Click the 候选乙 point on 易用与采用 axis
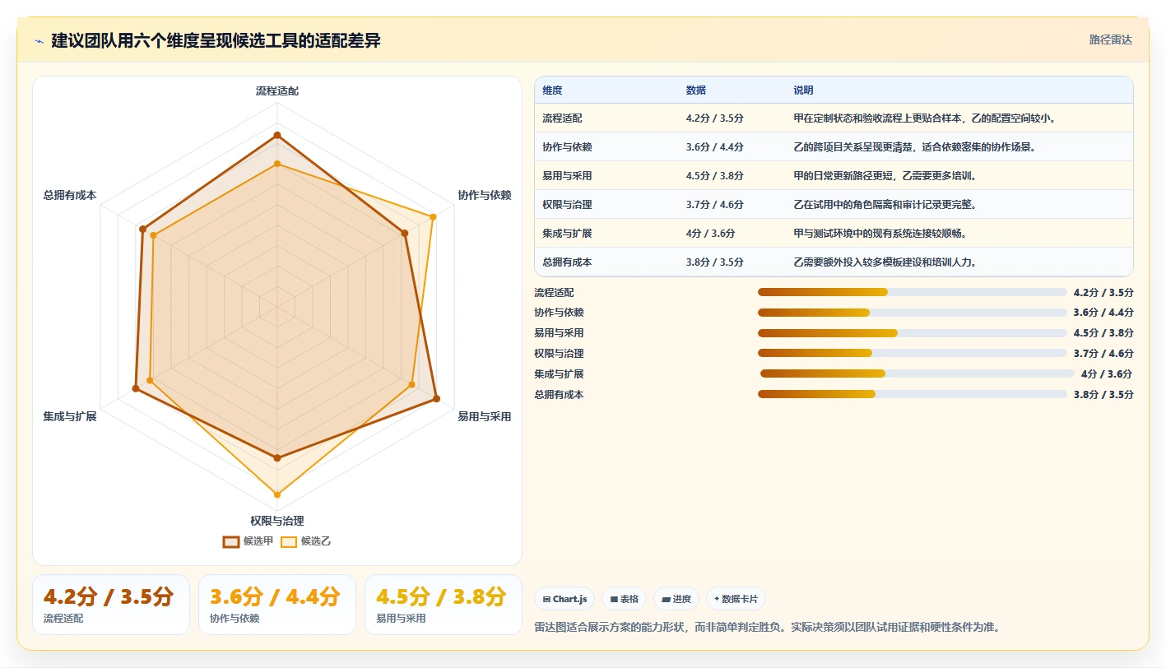The height and width of the screenshot is (668, 1166). click(412, 384)
